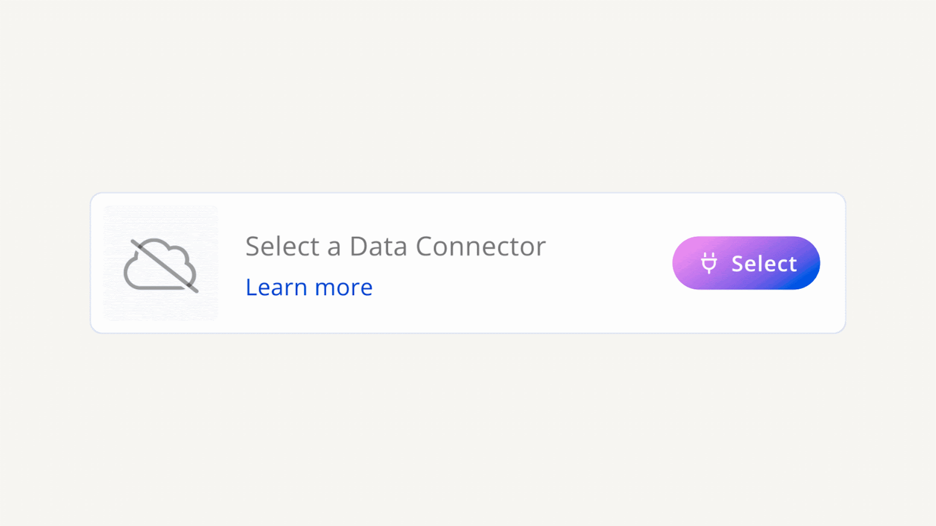Click the disconnected cloud symbol
936x526 pixels.
(x=161, y=265)
